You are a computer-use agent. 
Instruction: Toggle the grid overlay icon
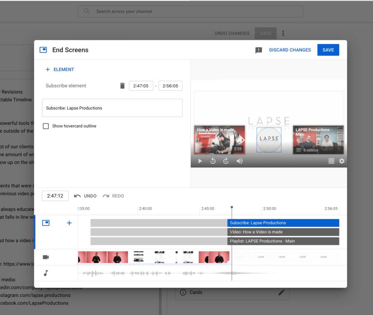(331, 161)
